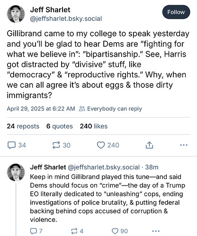The image size is (197, 236).
Task: Open the Everybody can reply setting
Action: (x=110, y=109)
